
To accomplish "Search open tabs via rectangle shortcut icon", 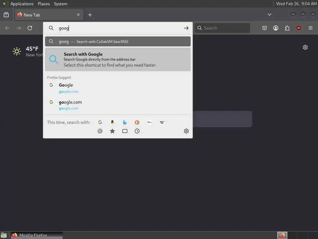I will 125,131.
